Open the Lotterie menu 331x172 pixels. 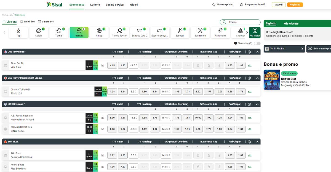coord(95,5)
